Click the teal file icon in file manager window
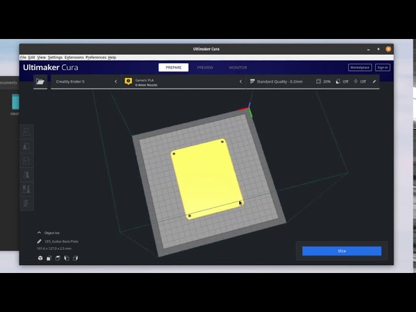This screenshot has width=416, height=312. pos(16,101)
